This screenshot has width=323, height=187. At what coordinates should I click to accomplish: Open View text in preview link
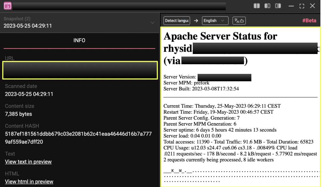click(28, 162)
